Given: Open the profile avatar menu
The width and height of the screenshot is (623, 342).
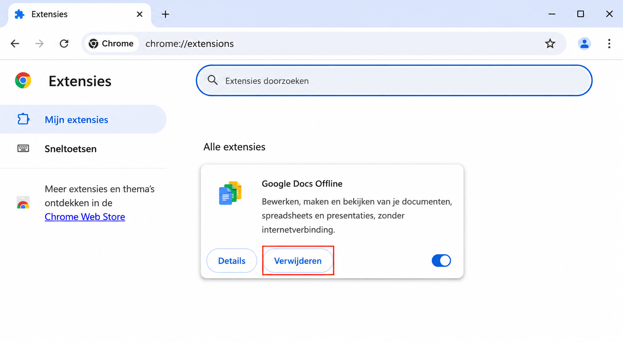Looking at the screenshot, I should tap(584, 43).
